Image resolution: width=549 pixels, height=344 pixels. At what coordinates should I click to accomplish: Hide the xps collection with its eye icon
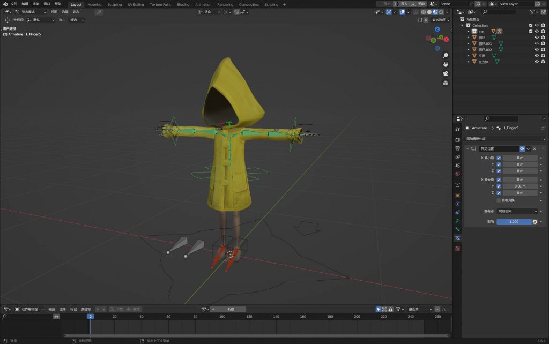tap(537, 31)
